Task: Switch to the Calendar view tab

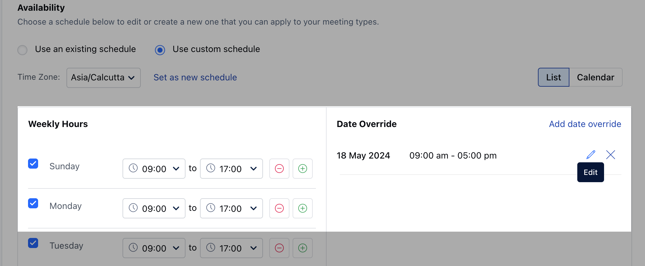Action: [596, 77]
